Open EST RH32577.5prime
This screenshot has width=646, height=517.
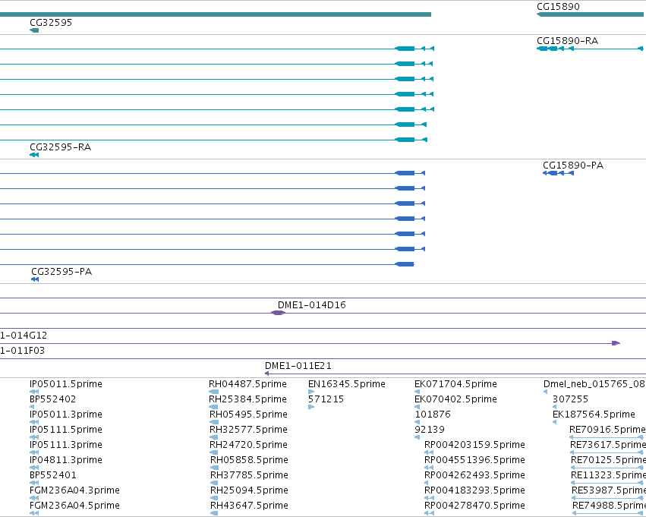point(248,430)
